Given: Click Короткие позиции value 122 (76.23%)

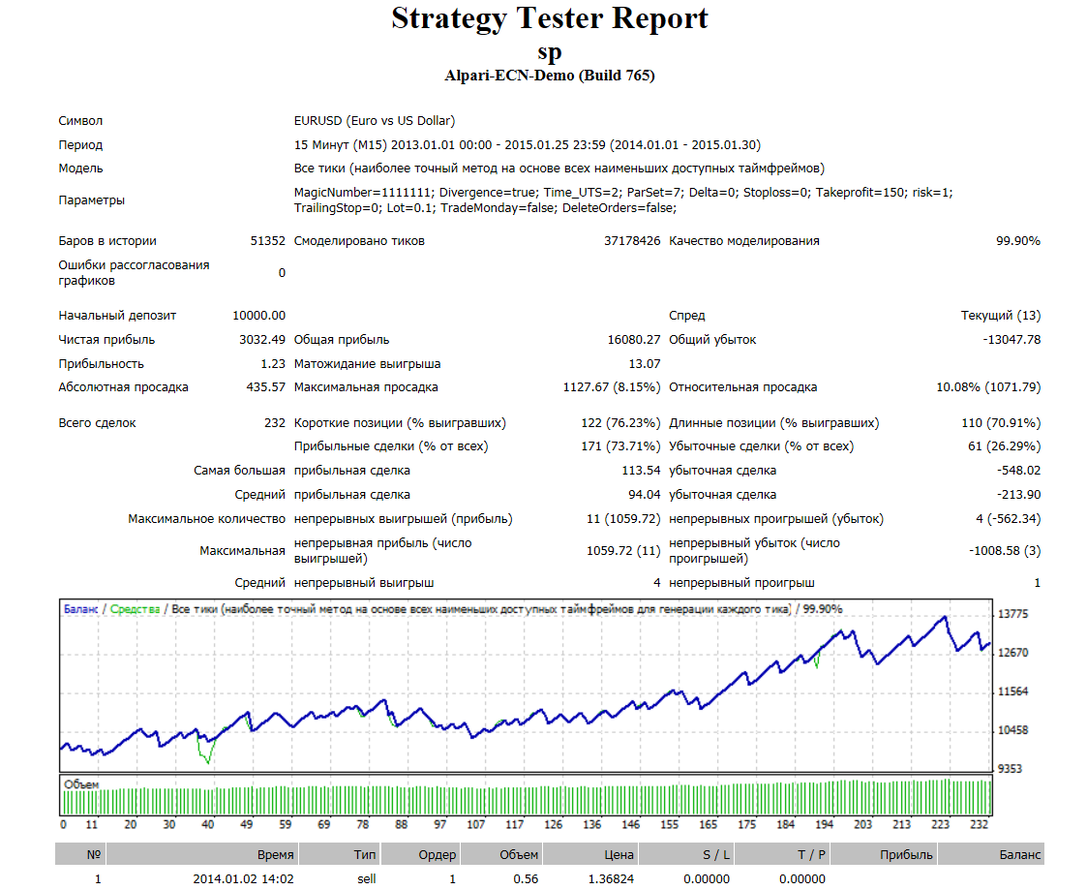Looking at the screenshot, I should tap(620, 423).
